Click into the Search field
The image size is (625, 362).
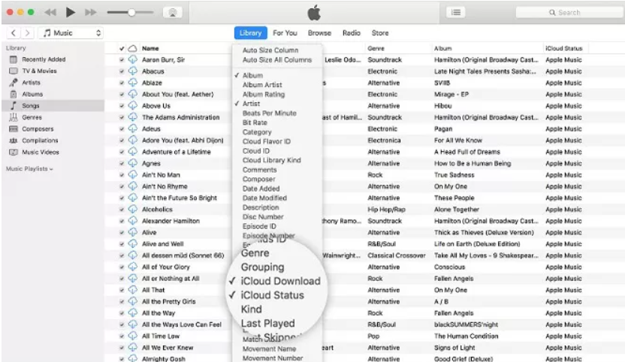pyautogui.click(x=569, y=12)
